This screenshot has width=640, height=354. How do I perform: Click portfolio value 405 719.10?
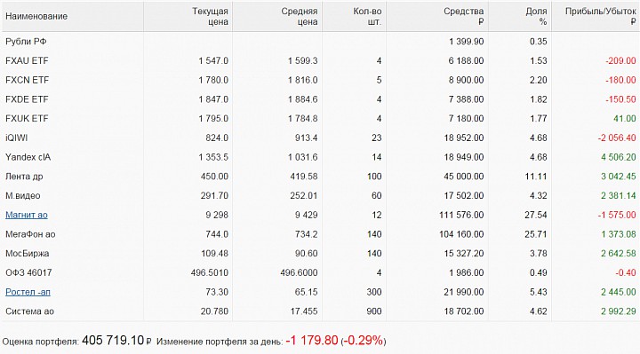tap(113, 340)
